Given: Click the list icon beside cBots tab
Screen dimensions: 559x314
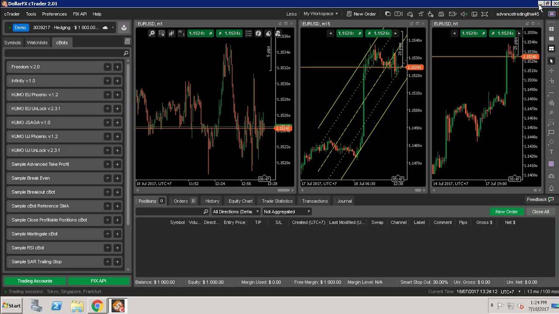Looking at the screenshot, I should click(127, 41).
